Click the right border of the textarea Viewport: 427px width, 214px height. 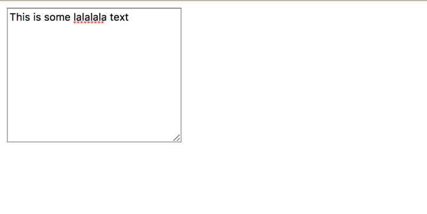pyautogui.click(x=181, y=75)
